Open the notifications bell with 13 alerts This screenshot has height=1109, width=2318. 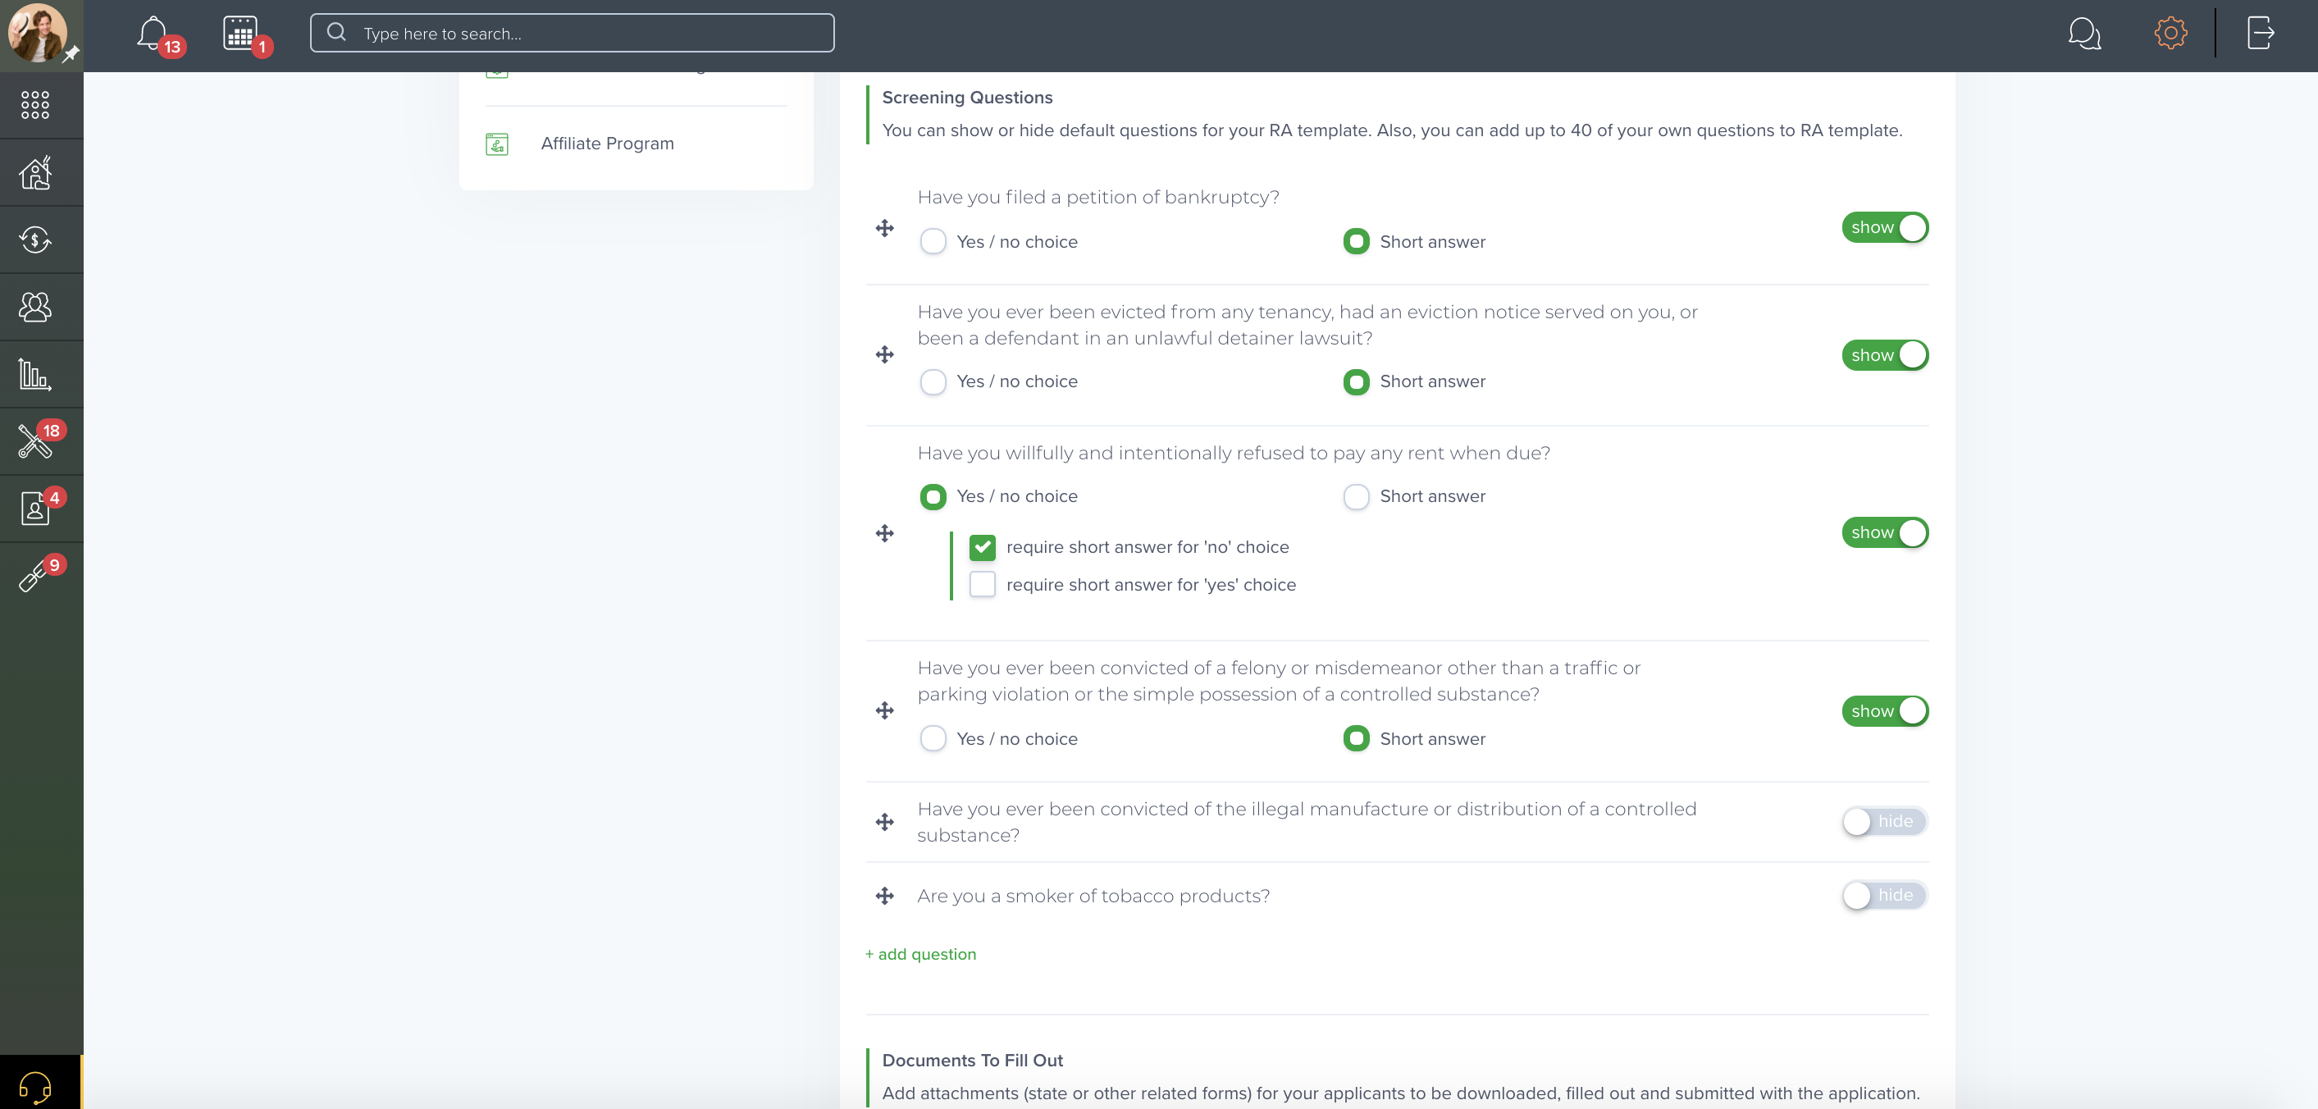153,34
